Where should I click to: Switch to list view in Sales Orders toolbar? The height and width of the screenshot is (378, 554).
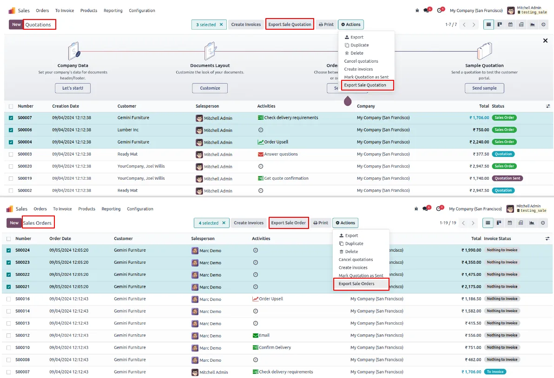pos(488,223)
